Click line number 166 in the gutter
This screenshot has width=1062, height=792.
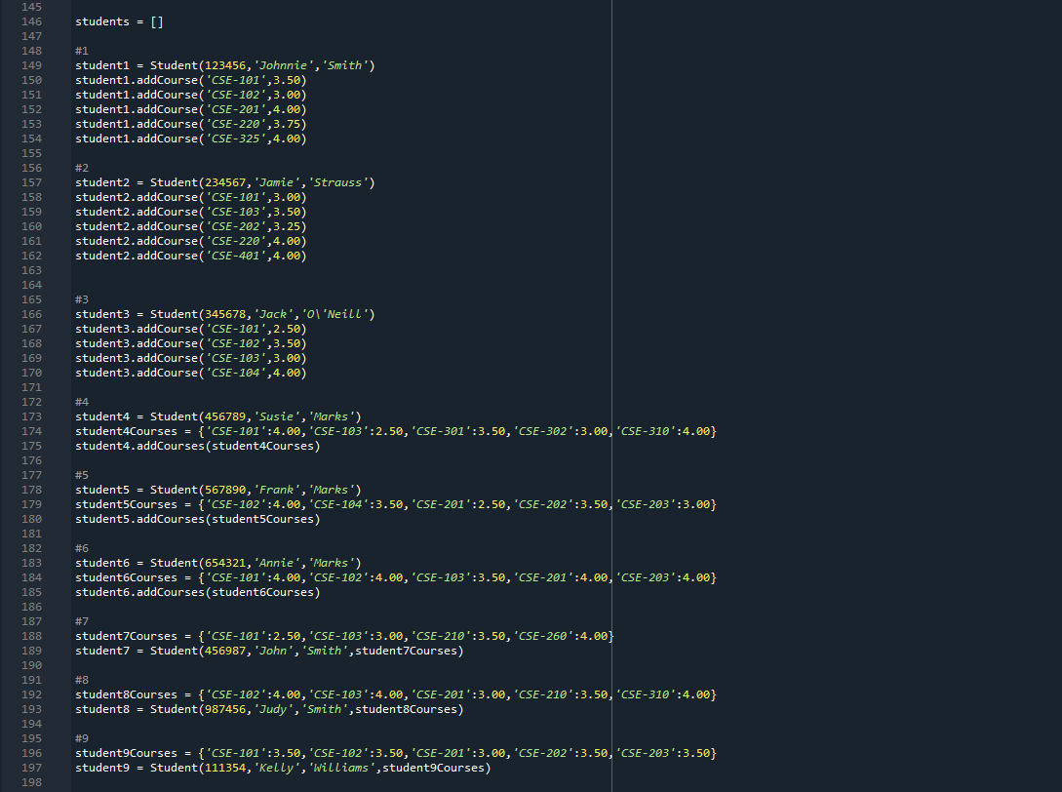tap(31, 314)
